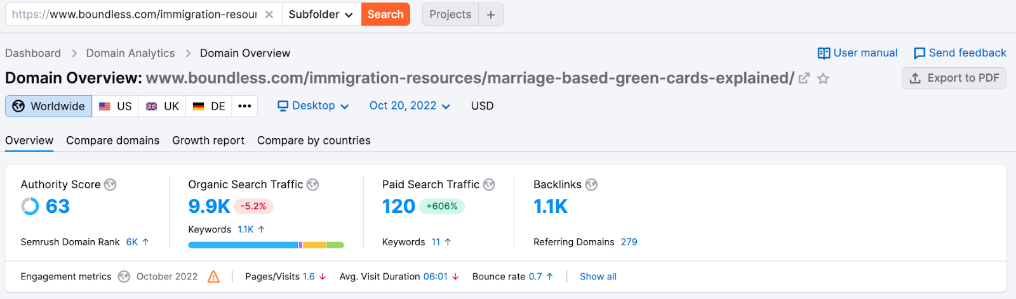Image resolution: width=1016 pixels, height=299 pixels.
Task: Open the Desktop device dropdown
Action: click(313, 106)
